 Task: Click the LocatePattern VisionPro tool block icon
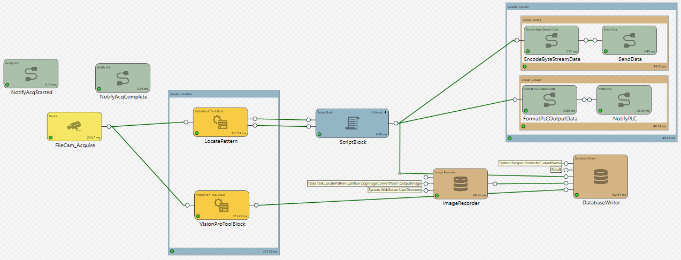[221, 122]
